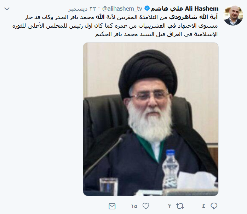Click the blue verified badge

click(x=147, y=8)
